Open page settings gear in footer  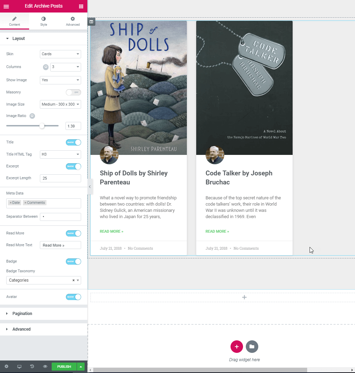pyautogui.click(x=6, y=366)
